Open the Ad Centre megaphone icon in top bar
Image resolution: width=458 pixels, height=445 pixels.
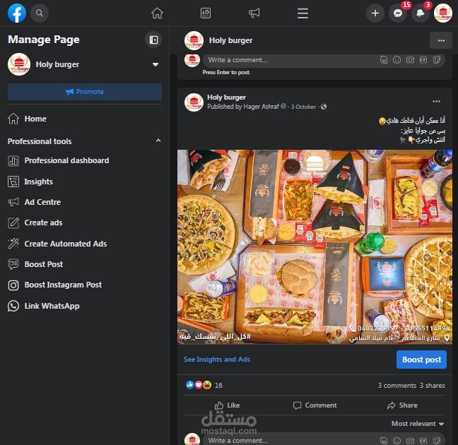(254, 13)
